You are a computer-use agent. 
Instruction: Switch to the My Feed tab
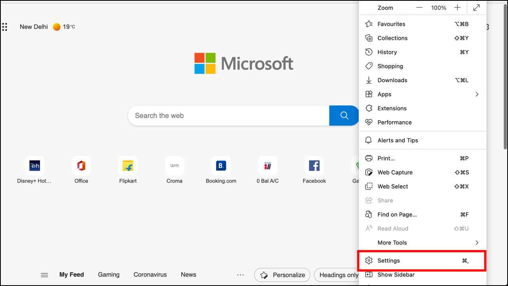72,275
